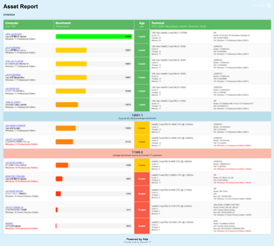The width and height of the screenshot is (274, 246).
Task: Click the benchmark bar for JJS-DESK-CONNOR
Action: pos(66,128)
